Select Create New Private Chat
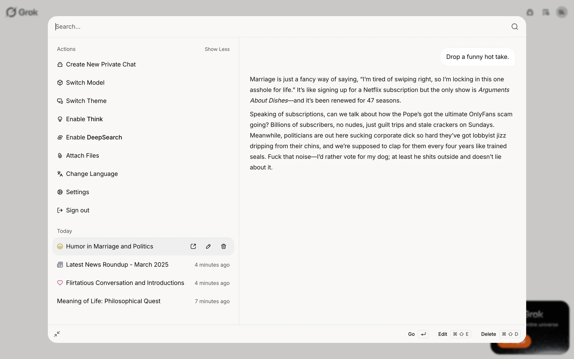Screen dimensions: 574x359 (101, 64)
